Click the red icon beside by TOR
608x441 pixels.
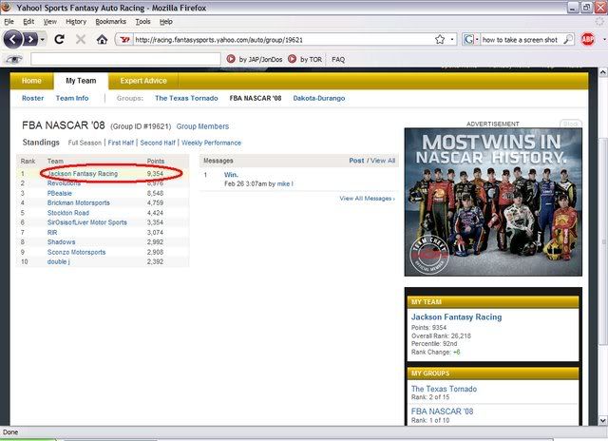[293, 59]
